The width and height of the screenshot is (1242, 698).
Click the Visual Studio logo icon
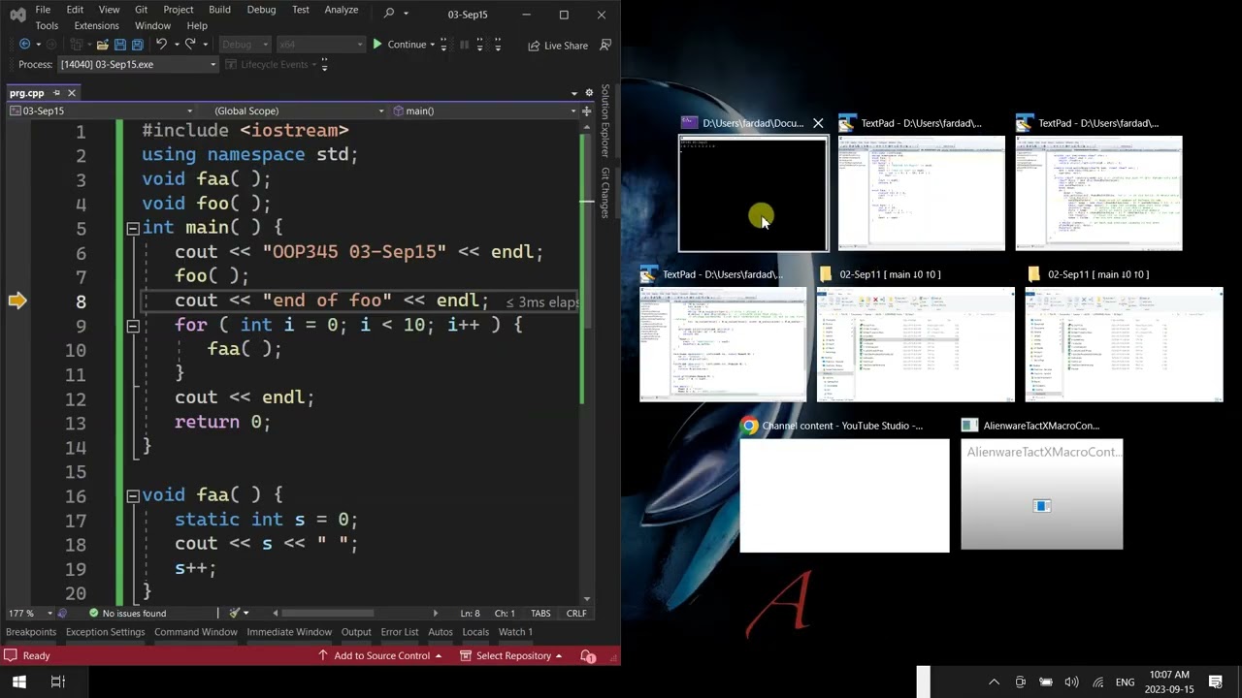click(x=17, y=15)
